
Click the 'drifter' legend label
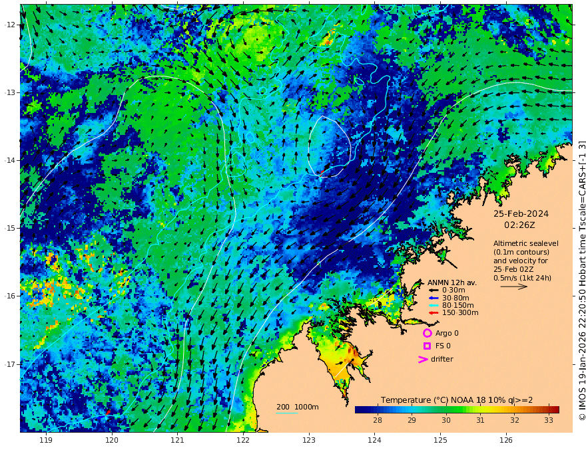point(442,359)
